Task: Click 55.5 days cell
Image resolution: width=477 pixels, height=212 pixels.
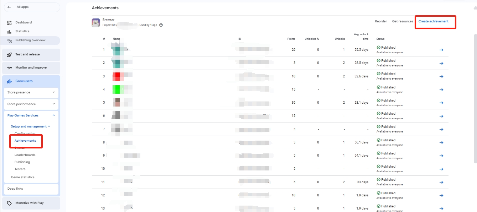Action: tap(361, 50)
